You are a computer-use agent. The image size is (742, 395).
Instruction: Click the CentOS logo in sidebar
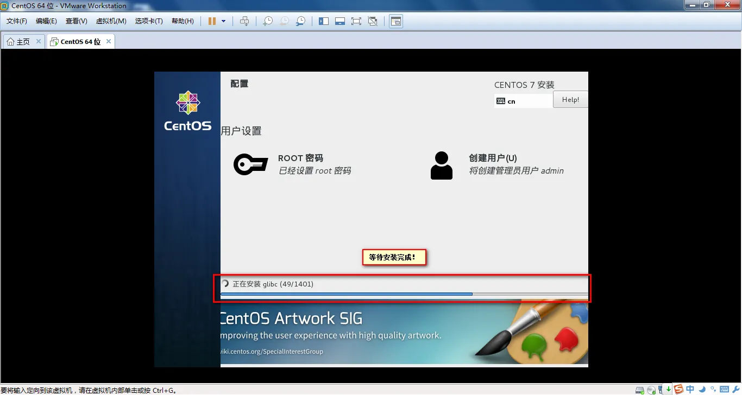[188, 111]
